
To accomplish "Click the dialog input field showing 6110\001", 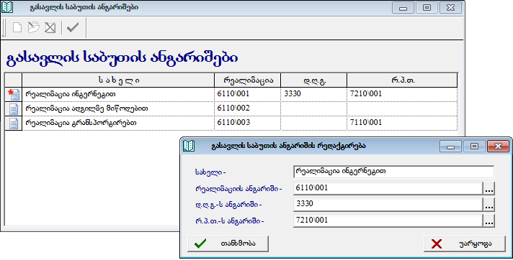I will 388,188.
